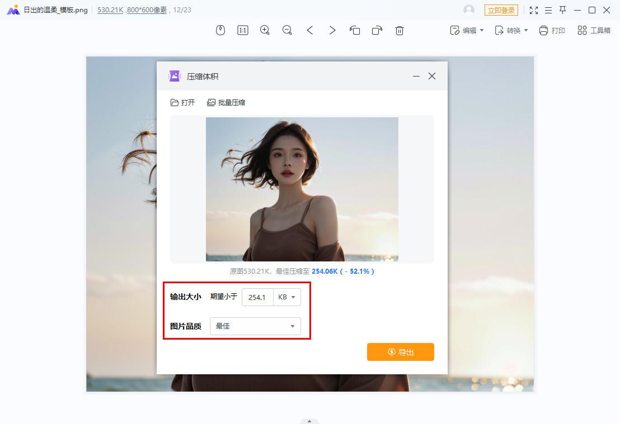Click the 1:1 actual size icon

[x=242, y=30]
